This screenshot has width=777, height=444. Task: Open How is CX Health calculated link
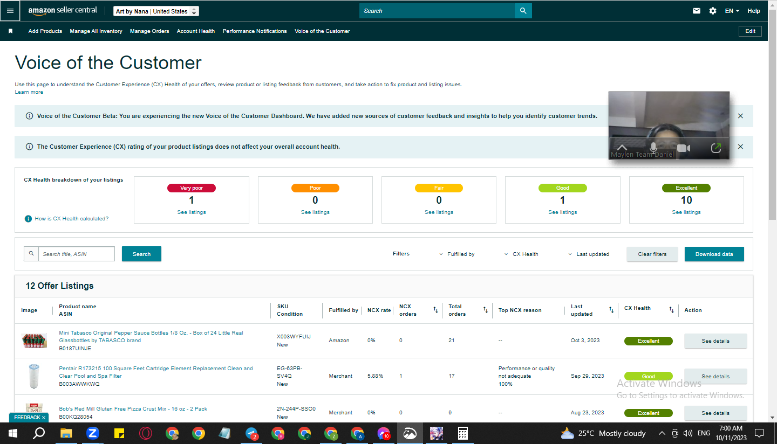click(72, 219)
